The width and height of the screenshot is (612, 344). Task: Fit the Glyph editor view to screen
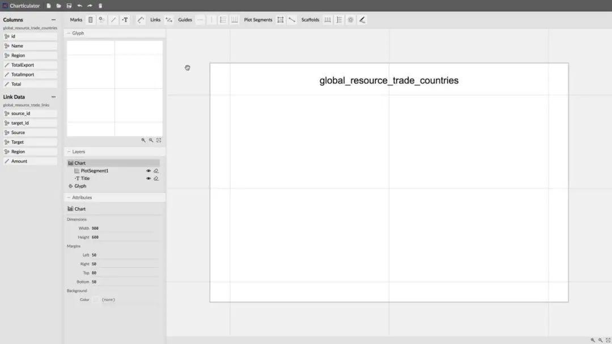pyautogui.click(x=159, y=140)
